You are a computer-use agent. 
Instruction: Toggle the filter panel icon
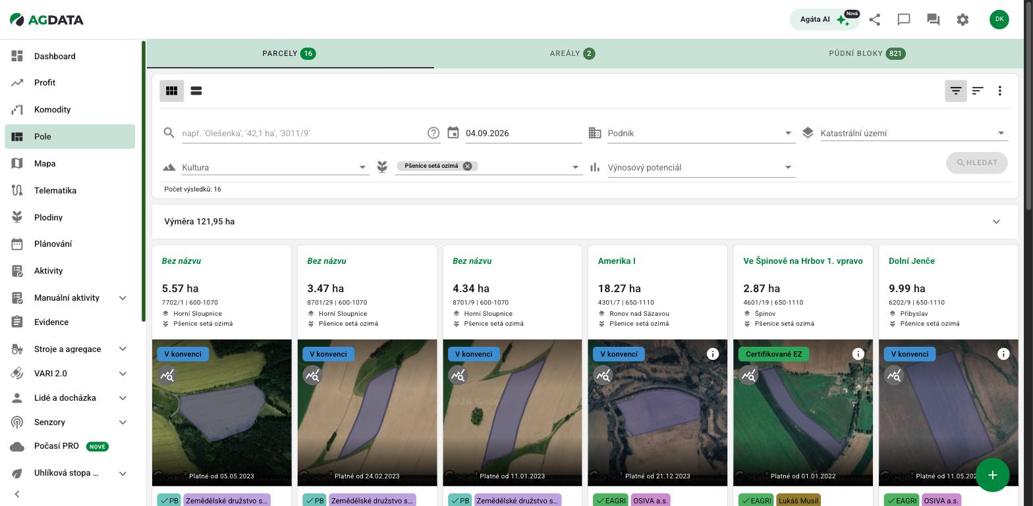[x=956, y=91]
